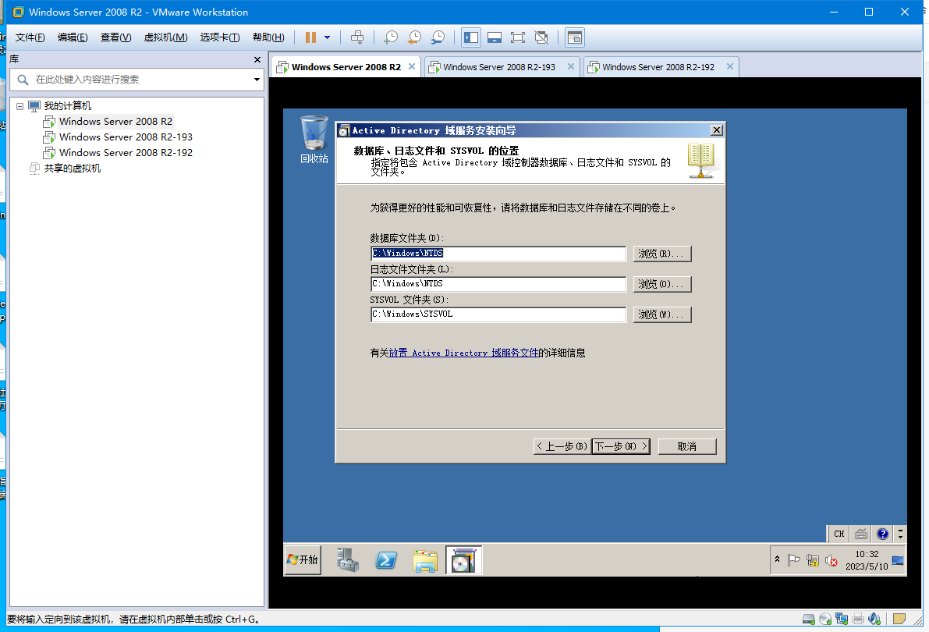The height and width of the screenshot is (632, 929).
Task: Click the Unity mode icon
Action: click(541, 37)
